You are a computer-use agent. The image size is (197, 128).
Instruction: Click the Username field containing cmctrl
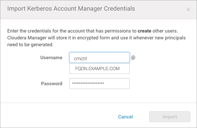pos(100,57)
